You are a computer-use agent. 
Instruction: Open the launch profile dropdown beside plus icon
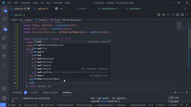click(178, 92)
